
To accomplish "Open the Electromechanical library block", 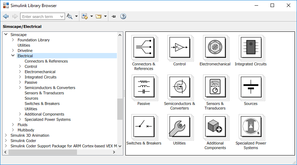I will tap(215, 48).
